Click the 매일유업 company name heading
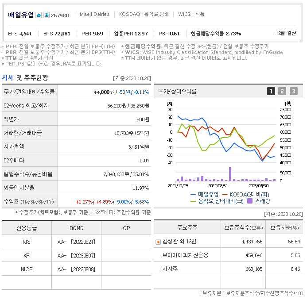307x300 pixels. click(x=21, y=15)
